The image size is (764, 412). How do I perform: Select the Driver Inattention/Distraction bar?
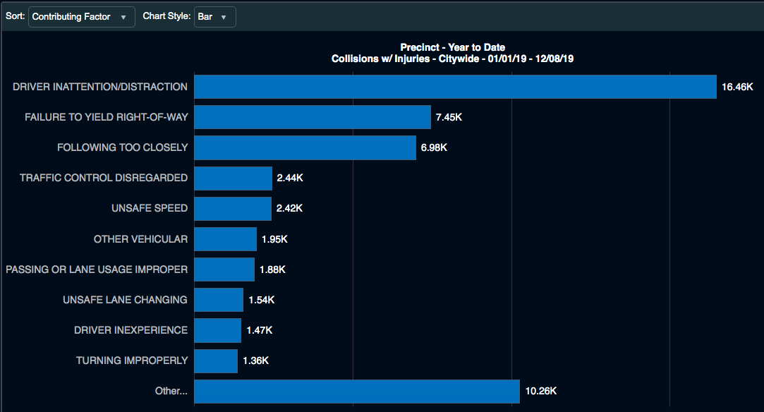point(455,87)
